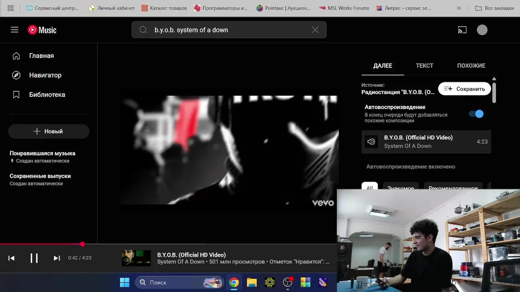
Task: Open the Chrome apps grid icon
Action: [11, 8]
